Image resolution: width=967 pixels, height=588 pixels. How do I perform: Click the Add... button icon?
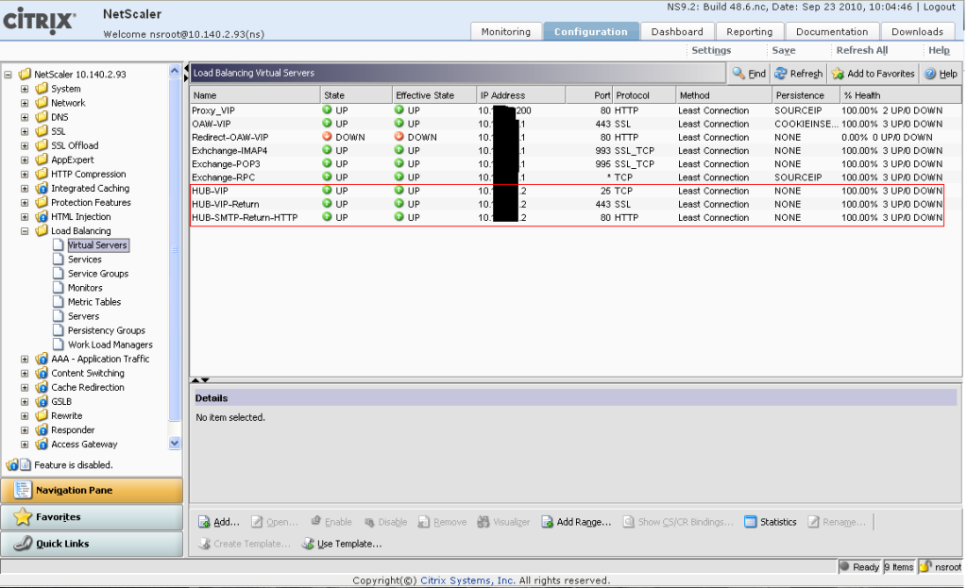point(204,522)
